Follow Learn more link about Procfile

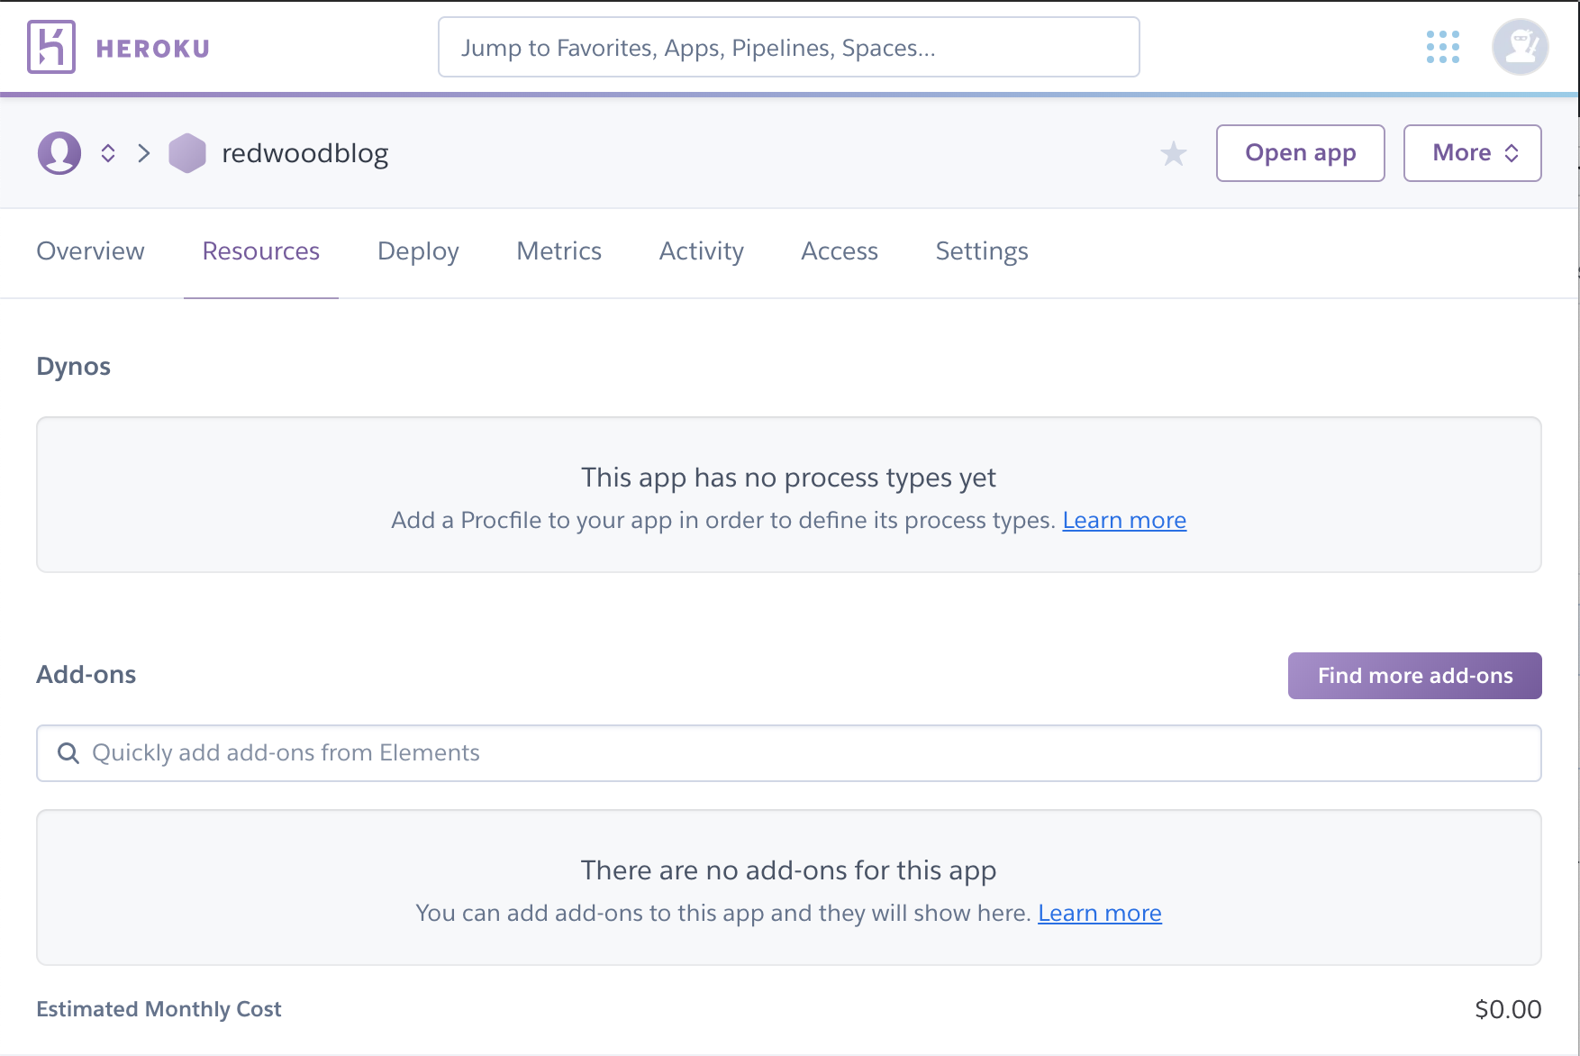point(1124,520)
